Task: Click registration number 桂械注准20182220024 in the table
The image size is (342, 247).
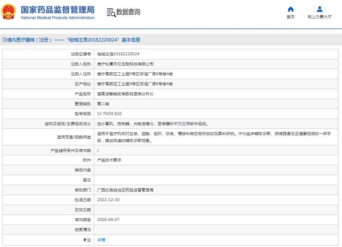Action: tap(118, 54)
